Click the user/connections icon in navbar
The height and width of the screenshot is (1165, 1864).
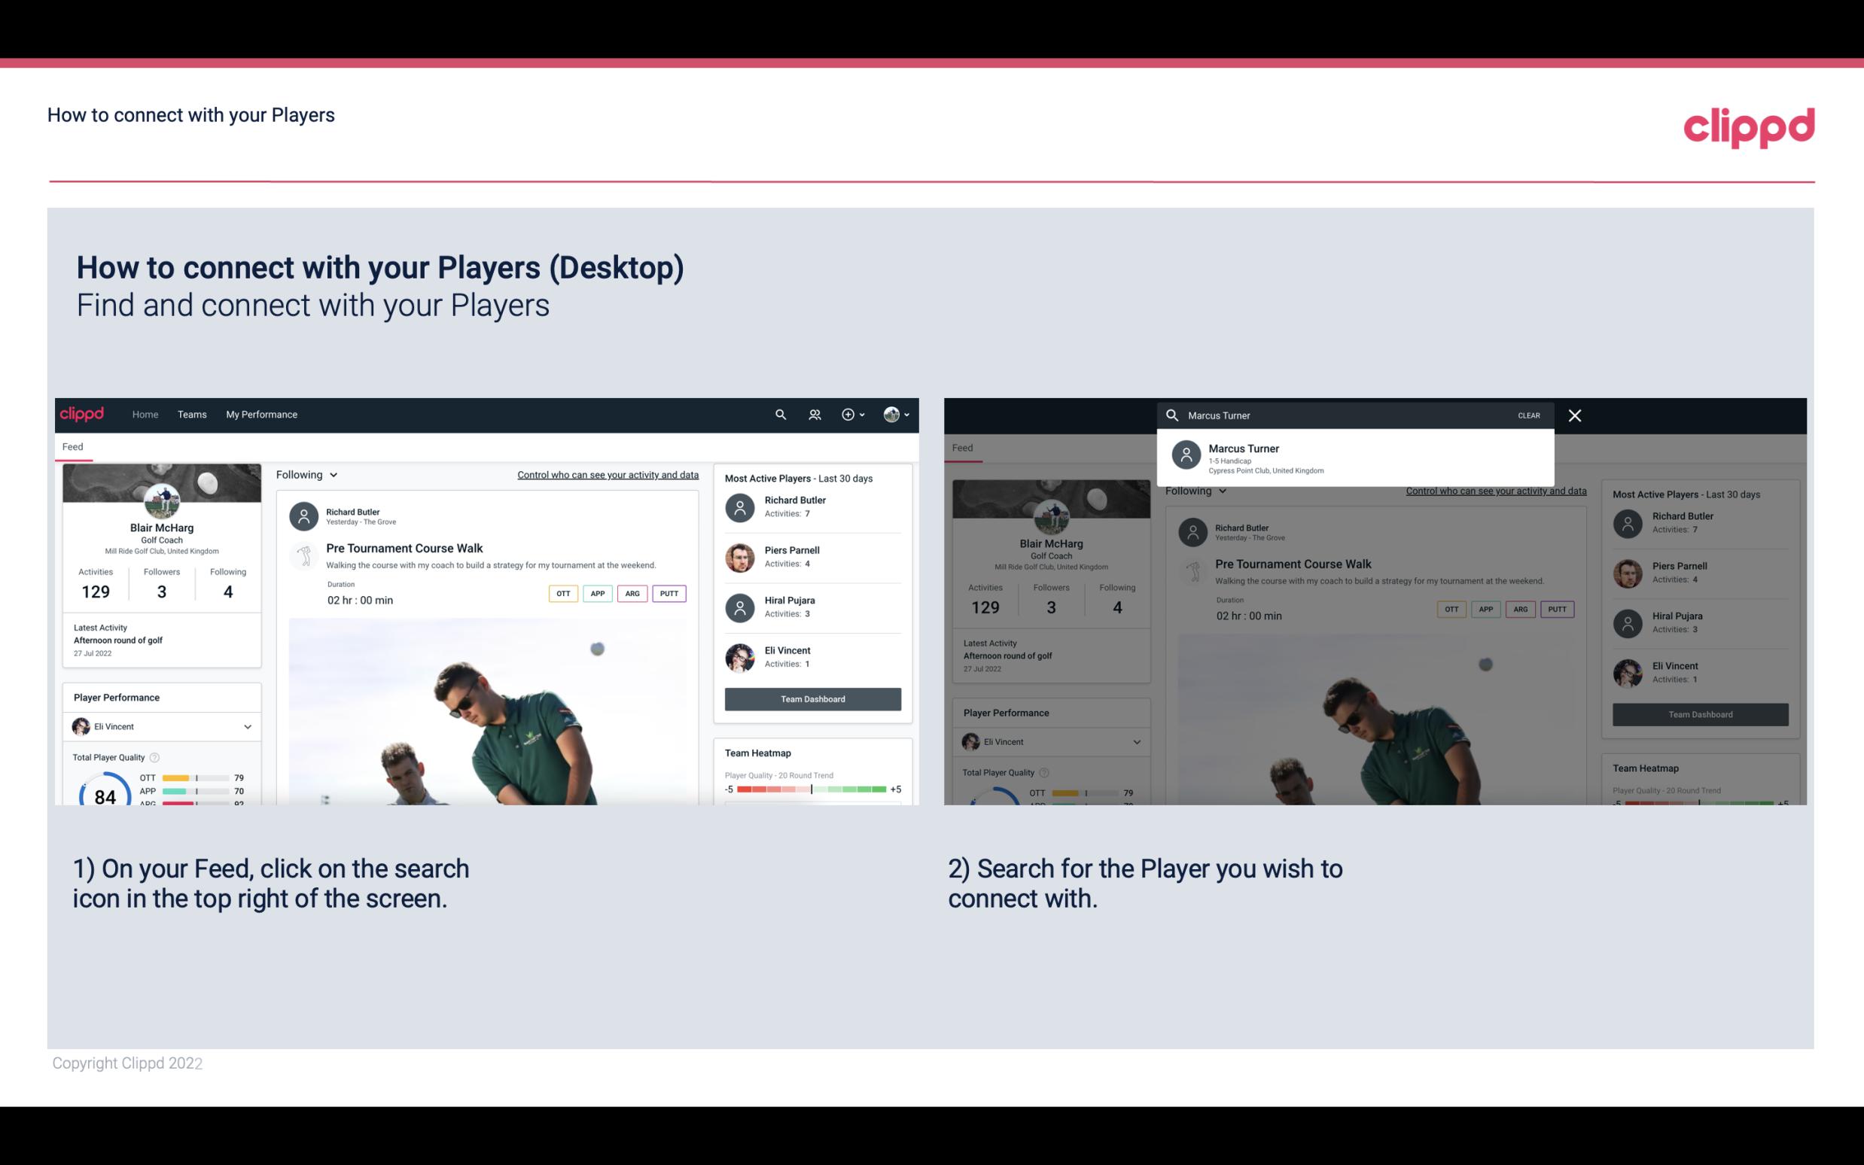click(x=813, y=415)
